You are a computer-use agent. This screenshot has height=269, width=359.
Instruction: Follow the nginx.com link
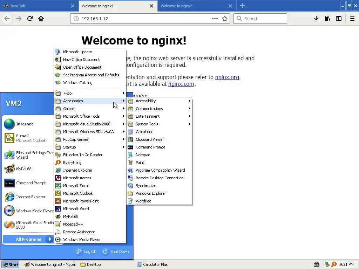coord(181,84)
